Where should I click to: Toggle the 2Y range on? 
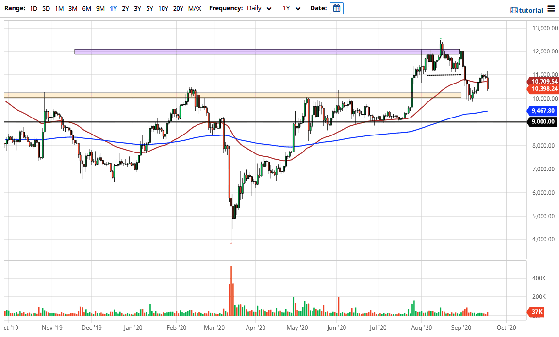[x=125, y=8]
